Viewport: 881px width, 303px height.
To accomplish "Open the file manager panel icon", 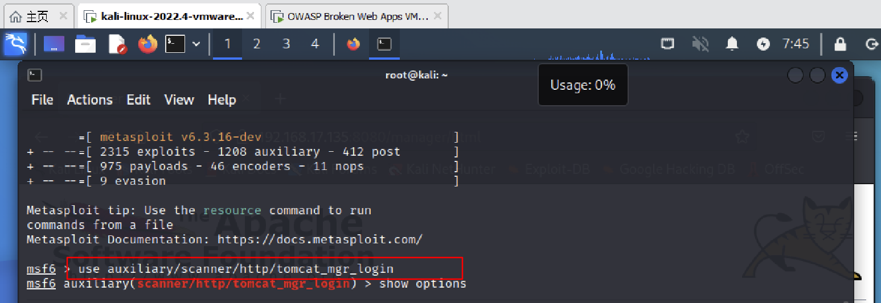I will 85,44.
